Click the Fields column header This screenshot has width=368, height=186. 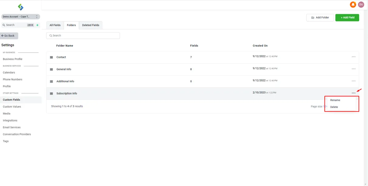click(194, 46)
